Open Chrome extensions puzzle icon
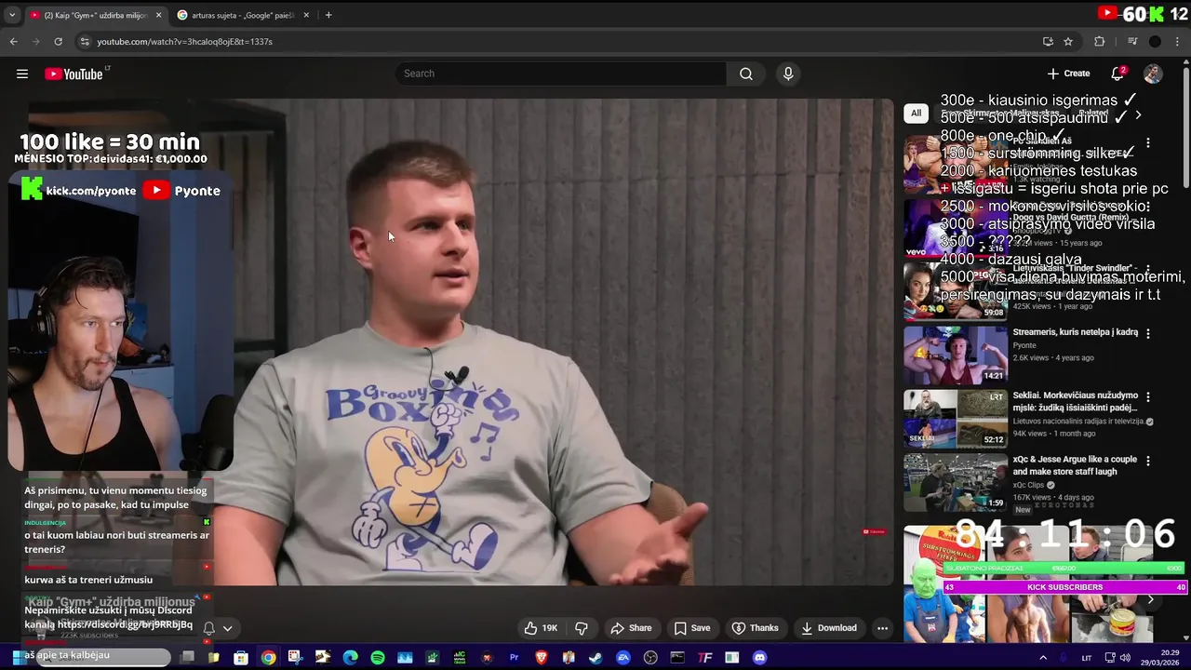 coord(1099,41)
